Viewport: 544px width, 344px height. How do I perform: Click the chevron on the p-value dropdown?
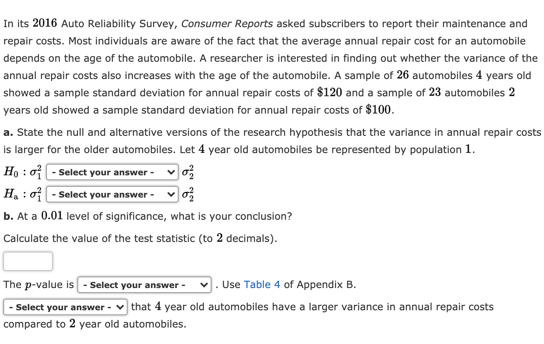204,285
